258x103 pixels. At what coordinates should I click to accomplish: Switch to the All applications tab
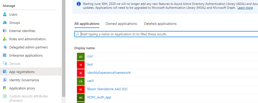pyautogui.click(x=87, y=24)
